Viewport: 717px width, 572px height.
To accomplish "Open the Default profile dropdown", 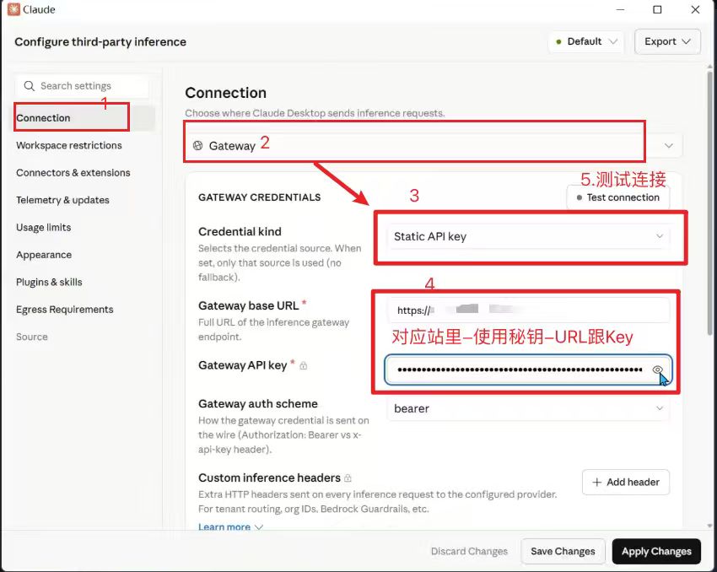I will (x=586, y=41).
